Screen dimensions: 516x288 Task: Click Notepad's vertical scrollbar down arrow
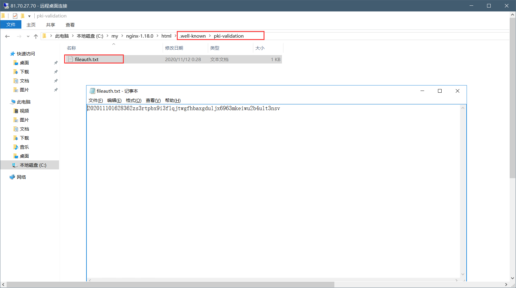(463, 274)
